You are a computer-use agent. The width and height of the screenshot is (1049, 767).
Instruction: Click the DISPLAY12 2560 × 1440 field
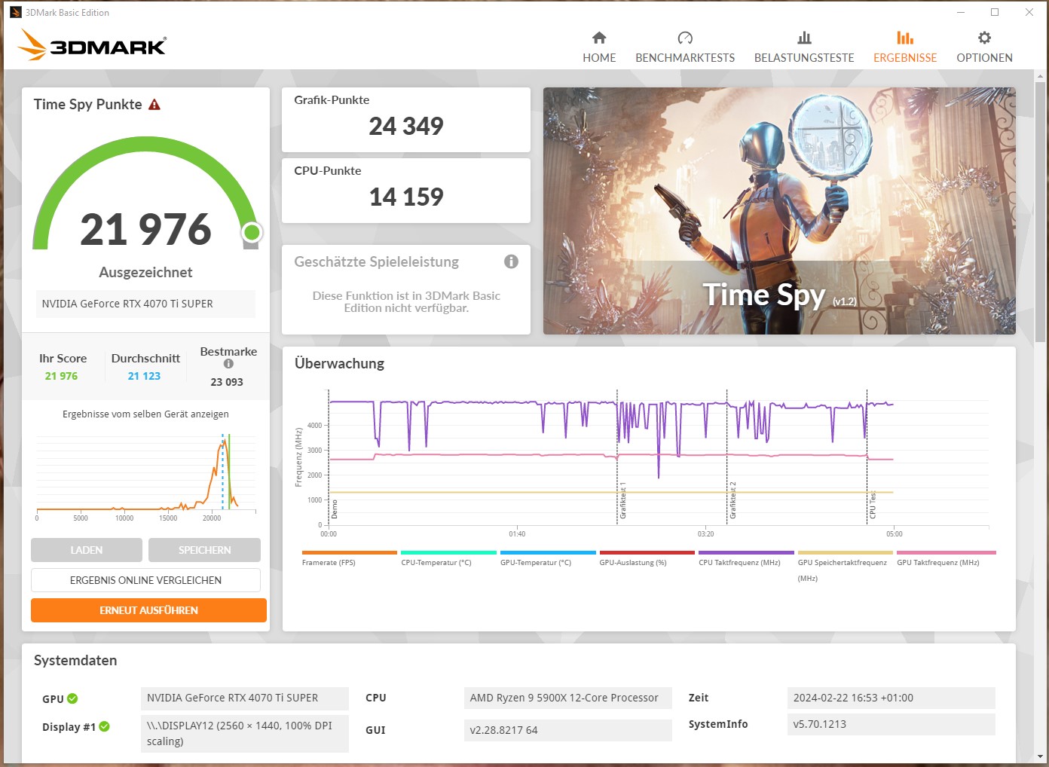245,733
